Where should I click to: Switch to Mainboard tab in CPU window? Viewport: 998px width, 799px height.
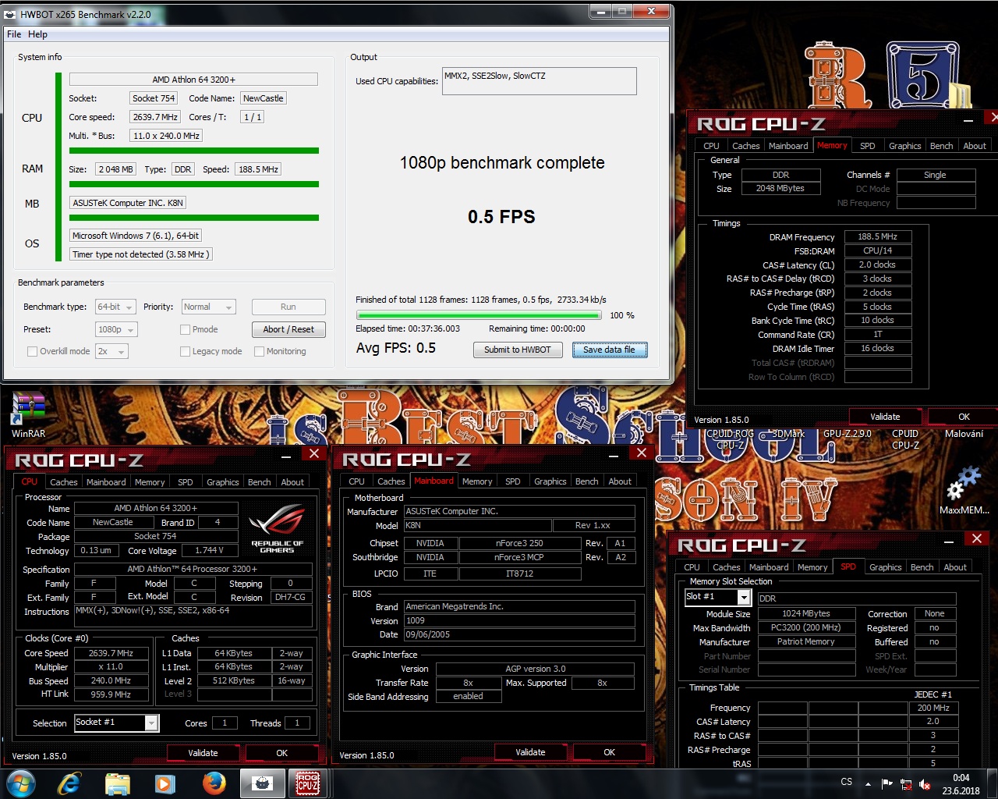(106, 482)
